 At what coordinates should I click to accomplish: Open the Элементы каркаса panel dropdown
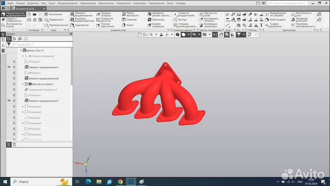pyautogui.click(x=194, y=30)
